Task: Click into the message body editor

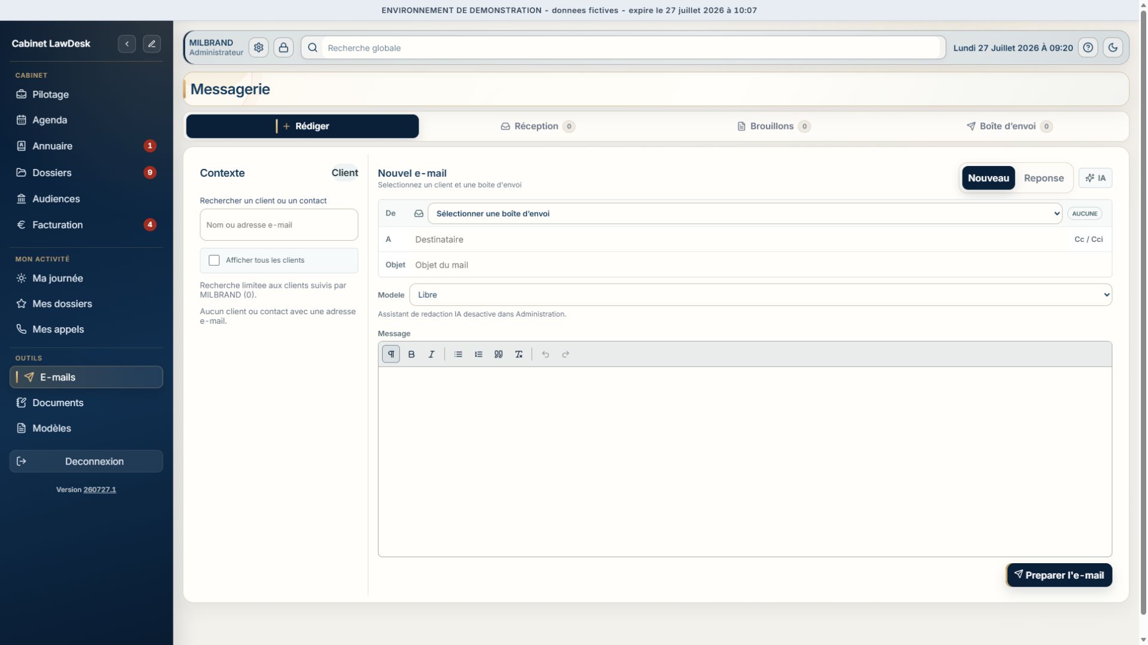Action: click(744, 462)
